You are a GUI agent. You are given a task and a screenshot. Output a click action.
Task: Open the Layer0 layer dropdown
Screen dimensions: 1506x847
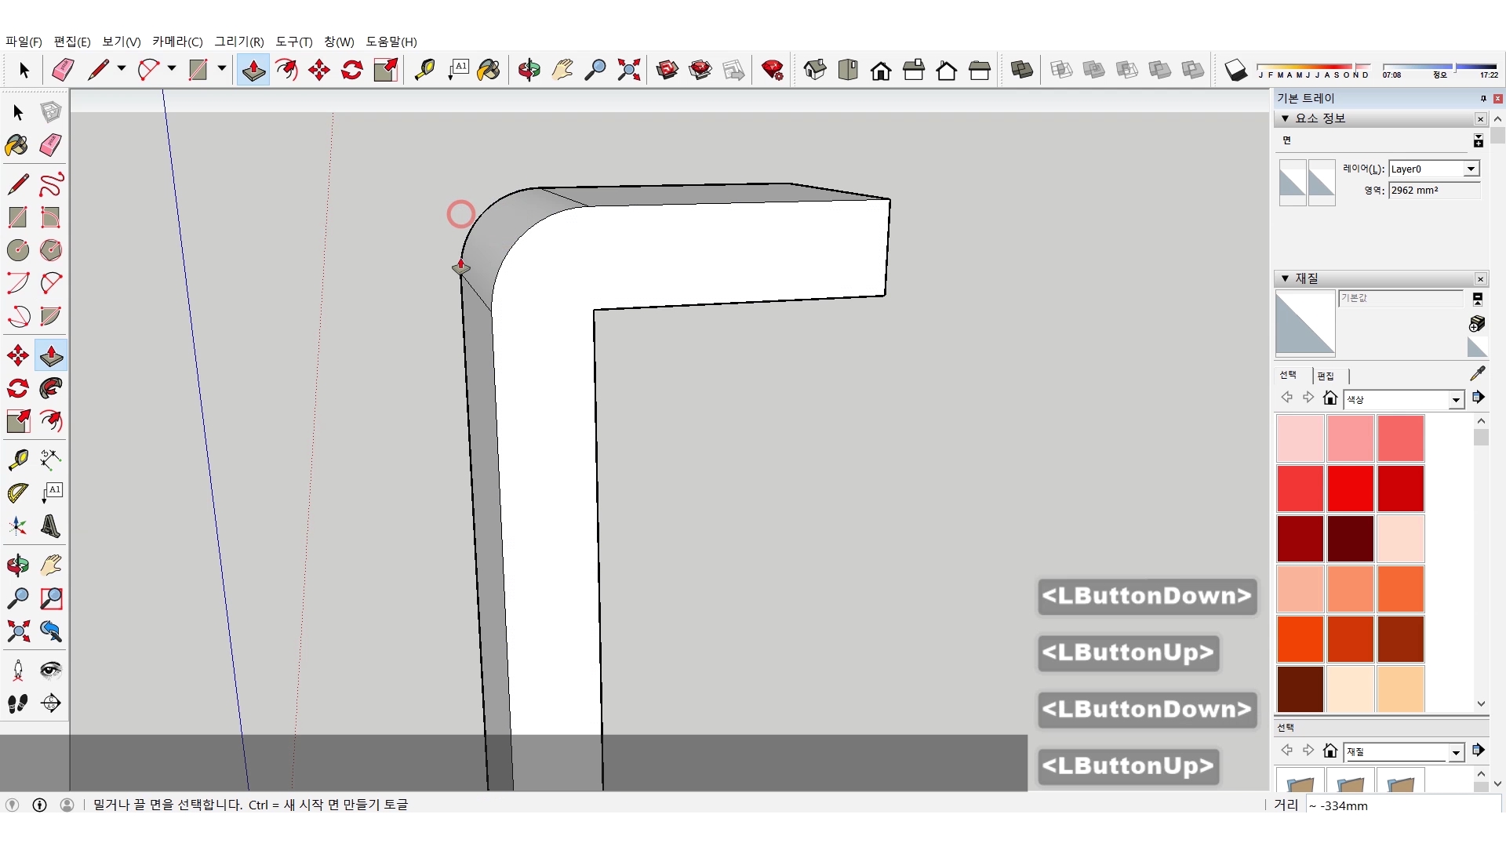[x=1471, y=169]
